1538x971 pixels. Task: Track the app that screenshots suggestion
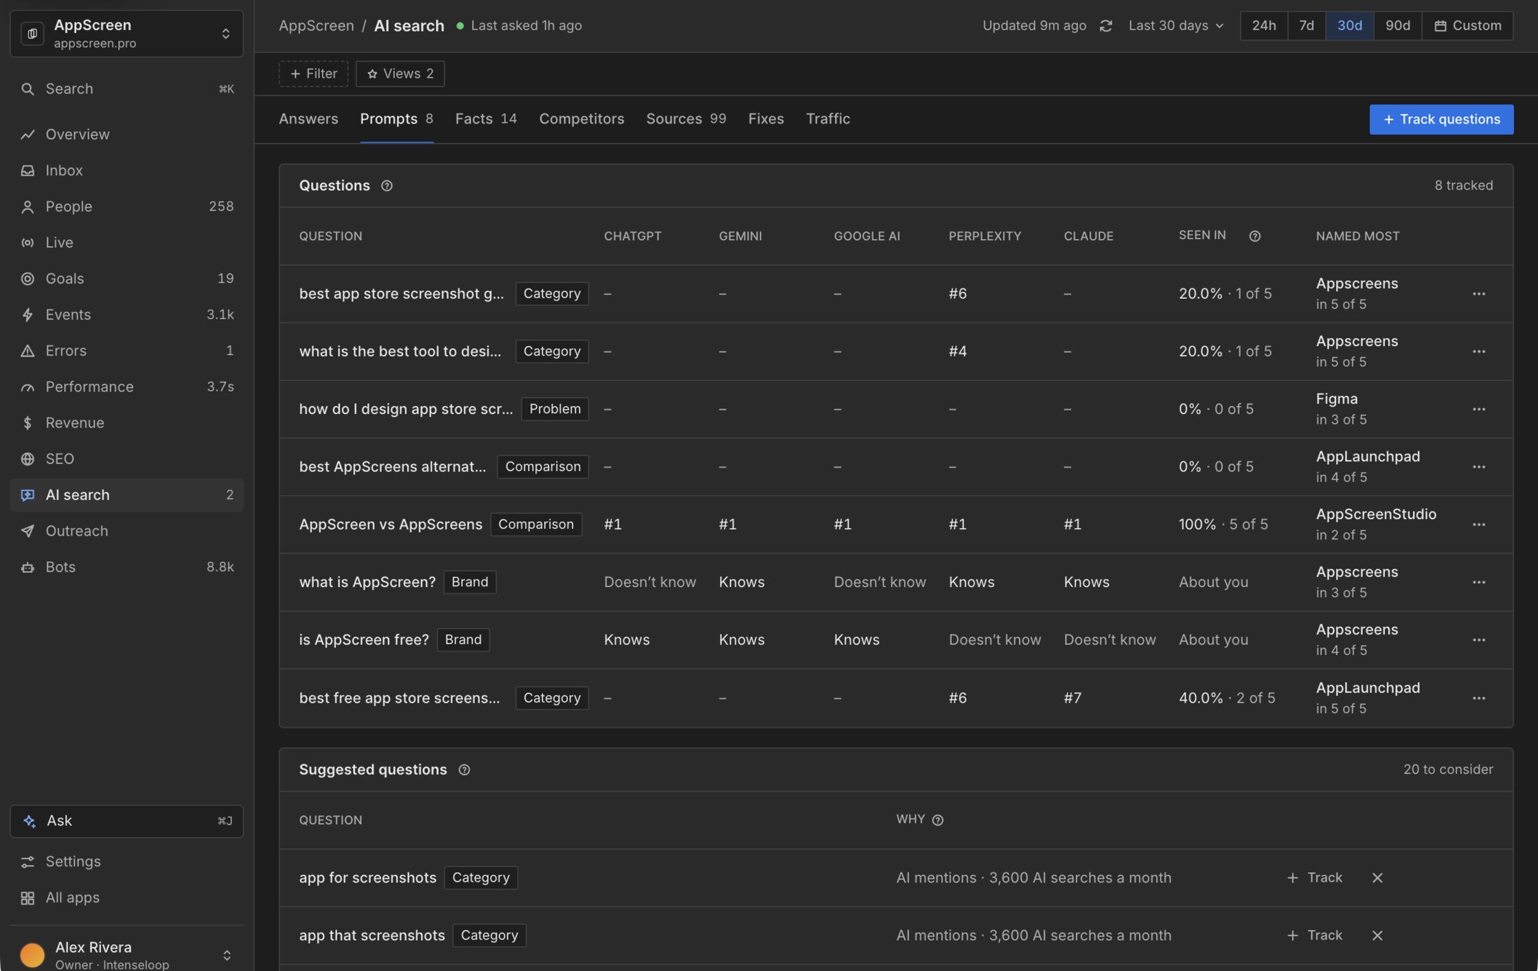pyautogui.click(x=1314, y=935)
